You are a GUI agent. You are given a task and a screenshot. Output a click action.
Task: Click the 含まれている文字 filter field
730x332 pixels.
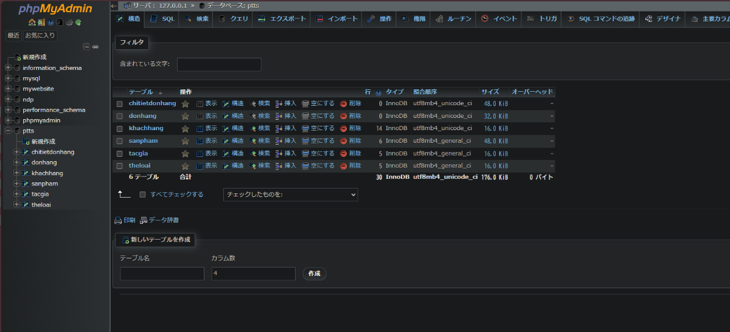[x=219, y=64]
